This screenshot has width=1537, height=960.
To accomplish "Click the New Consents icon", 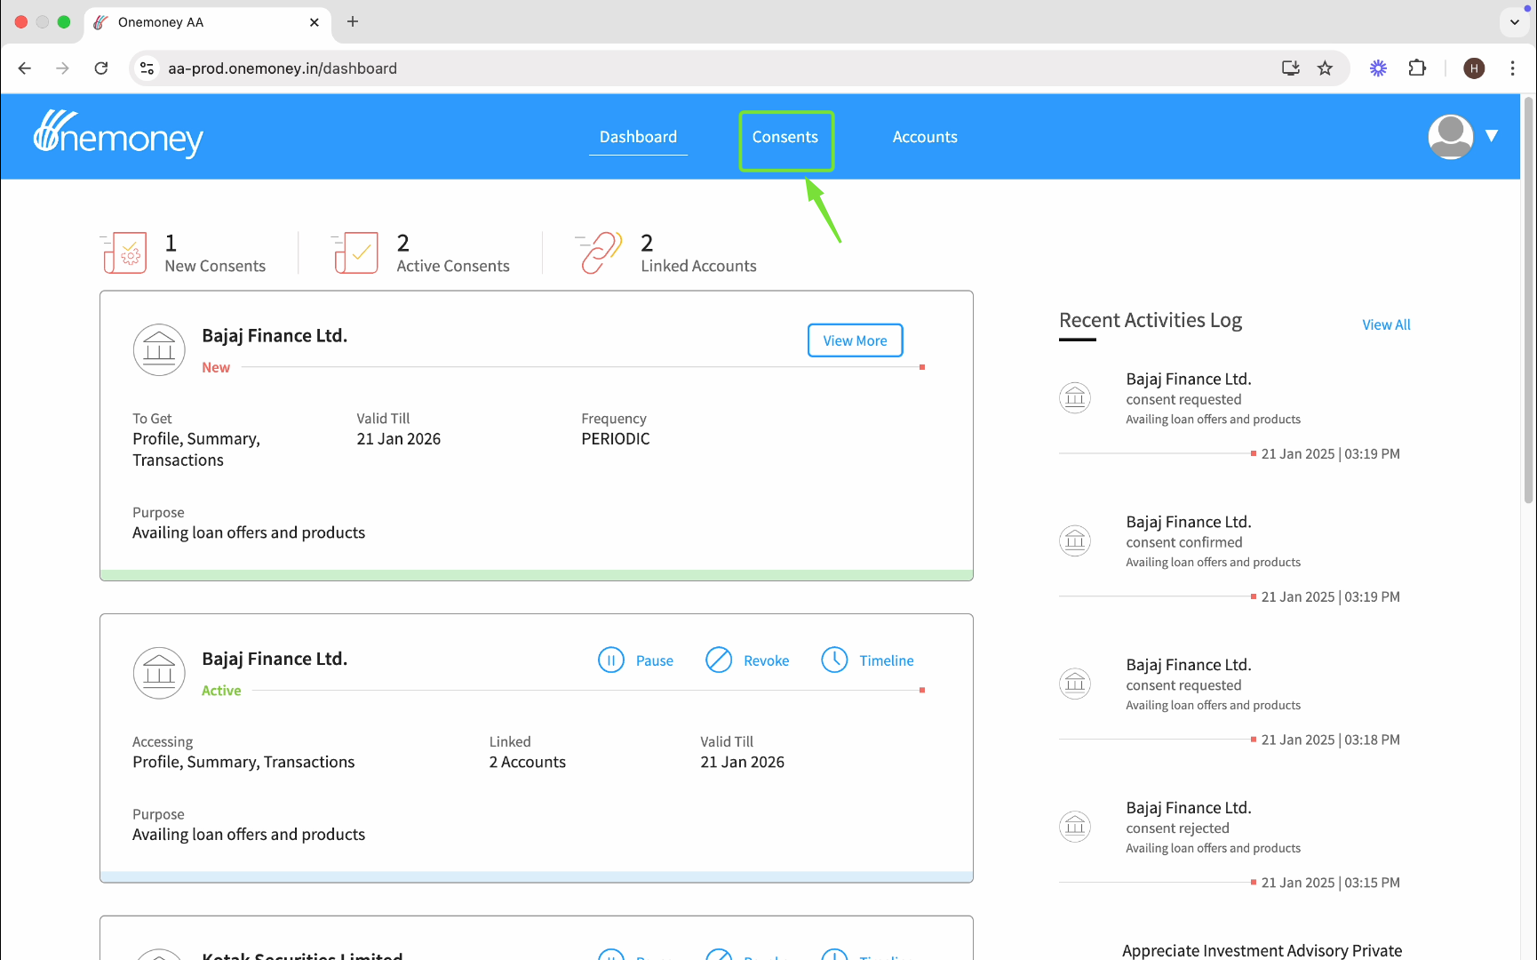I will pyautogui.click(x=124, y=253).
